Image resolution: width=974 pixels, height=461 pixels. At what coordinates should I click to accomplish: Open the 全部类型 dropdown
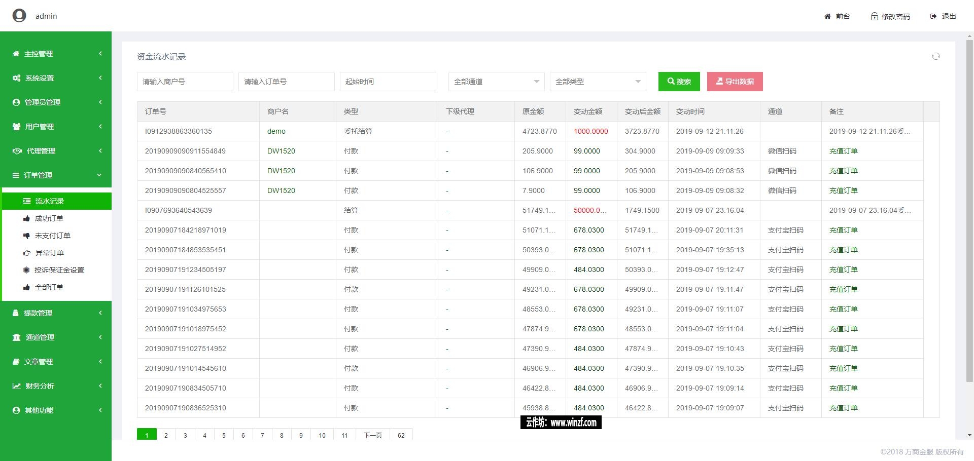(x=598, y=82)
